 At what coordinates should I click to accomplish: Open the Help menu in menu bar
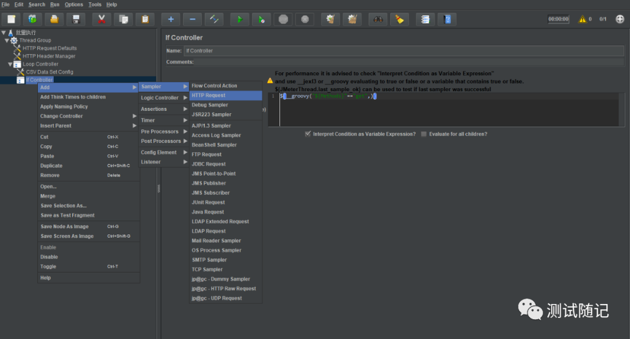tap(111, 5)
